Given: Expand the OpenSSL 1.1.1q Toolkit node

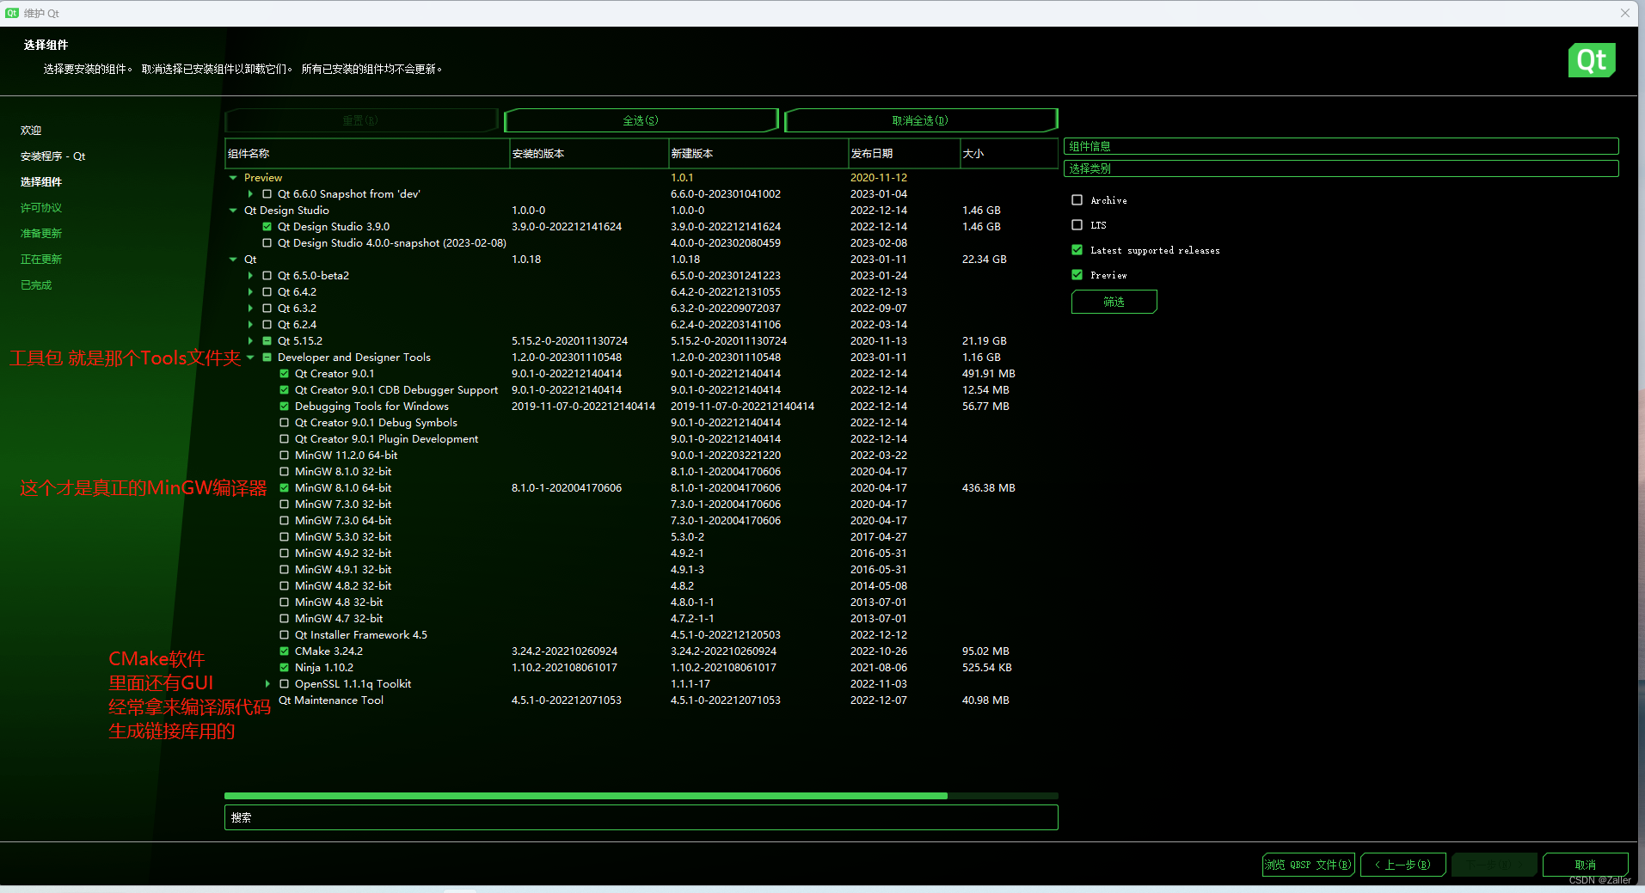Looking at the screenshot, I should (x=267, y=684).
